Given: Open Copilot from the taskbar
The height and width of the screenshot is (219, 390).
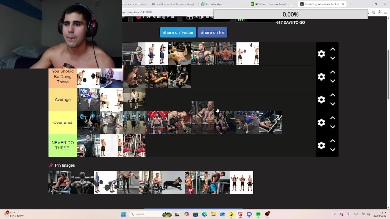Looking at the screenshot, I should tap(186, 214).
